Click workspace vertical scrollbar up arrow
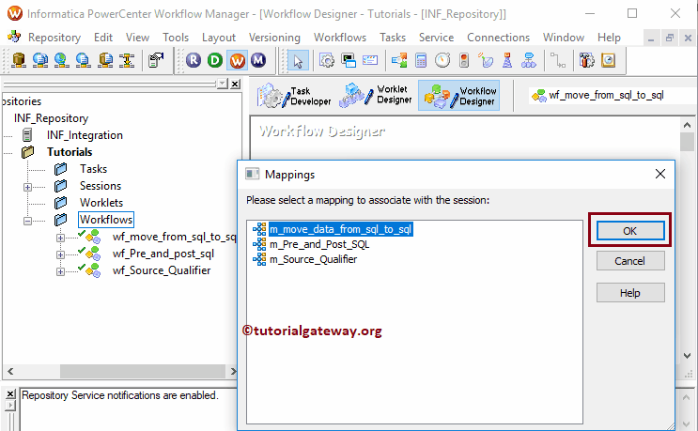Screen dimensions: 698x431 687,126
